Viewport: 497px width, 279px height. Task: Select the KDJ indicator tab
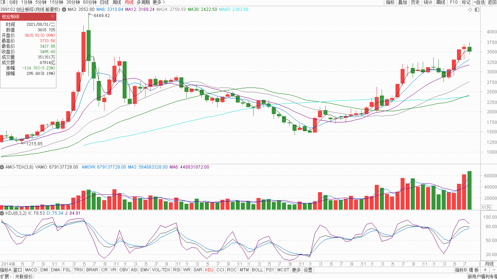click(210, 270)
